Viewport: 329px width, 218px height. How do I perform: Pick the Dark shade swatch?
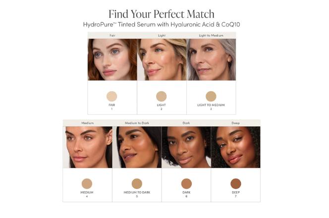[186, 184]
